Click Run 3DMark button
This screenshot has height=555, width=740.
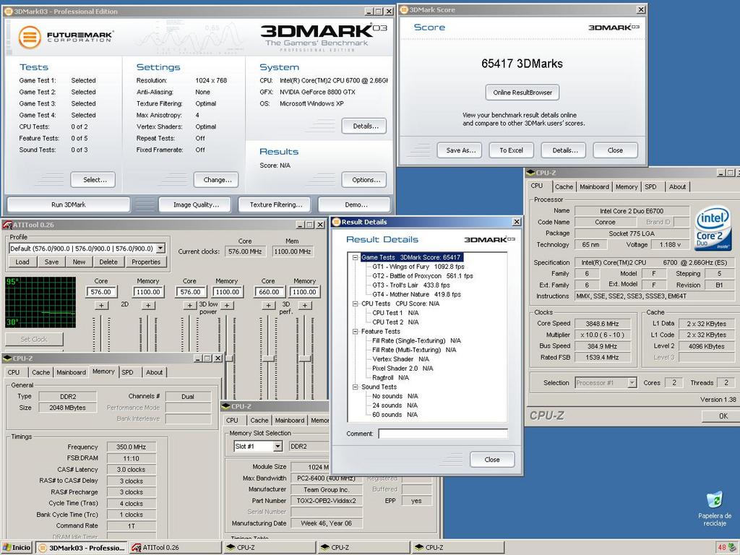point(69,205)
